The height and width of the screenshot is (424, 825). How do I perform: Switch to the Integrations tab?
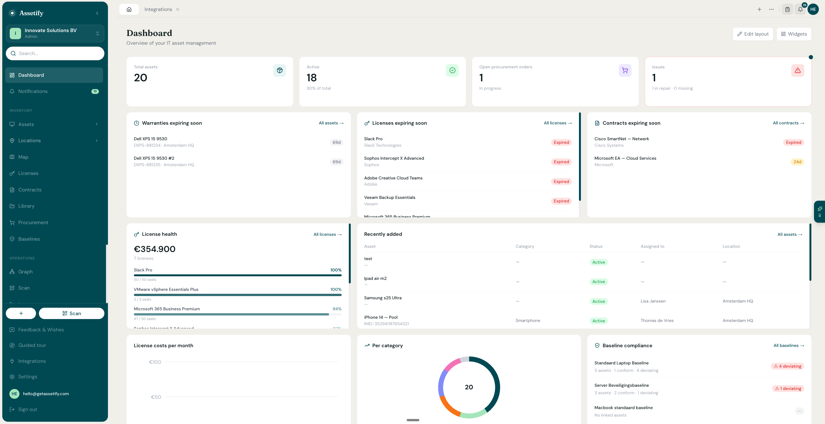pyautogui.click(x=158, y=9)
